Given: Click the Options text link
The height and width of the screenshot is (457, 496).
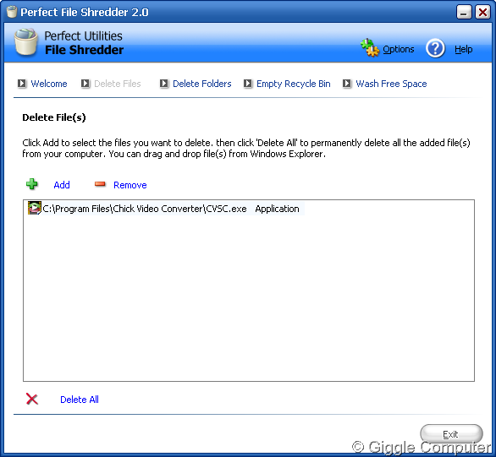Looking at the screenshot, I should (399, 49).
